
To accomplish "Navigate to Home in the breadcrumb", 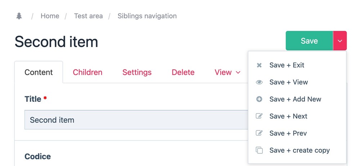I will (x=50, y=16).
